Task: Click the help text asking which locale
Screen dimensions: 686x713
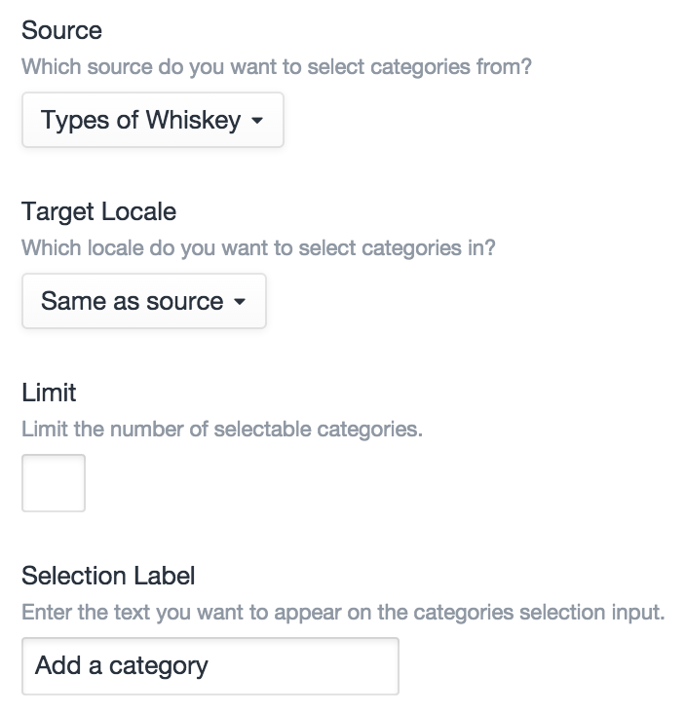Action: click(x=258, y=247)
